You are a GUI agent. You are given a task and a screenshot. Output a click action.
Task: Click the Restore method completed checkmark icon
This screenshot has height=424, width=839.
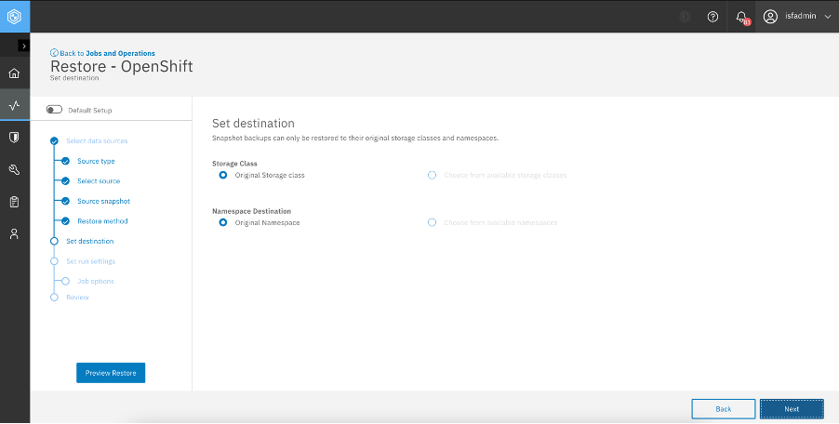[x=65, y=221]
